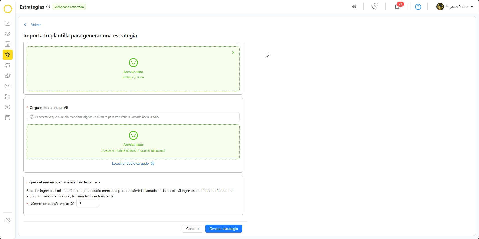Open the phone dialpad icon
Image resolution: width=479 pixels, height=239 pixels.
374,7
